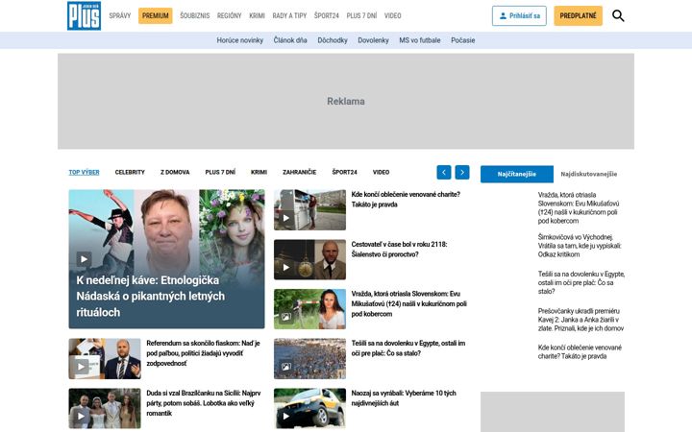Click the Reklama banner area
The width and height of the screenshot is (692, 432).
tap(346, 102)
